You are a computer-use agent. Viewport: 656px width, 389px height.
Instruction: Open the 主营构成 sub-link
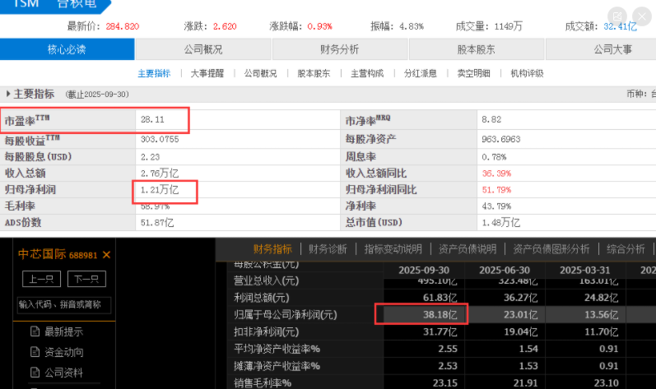click(x=367, y=73)
